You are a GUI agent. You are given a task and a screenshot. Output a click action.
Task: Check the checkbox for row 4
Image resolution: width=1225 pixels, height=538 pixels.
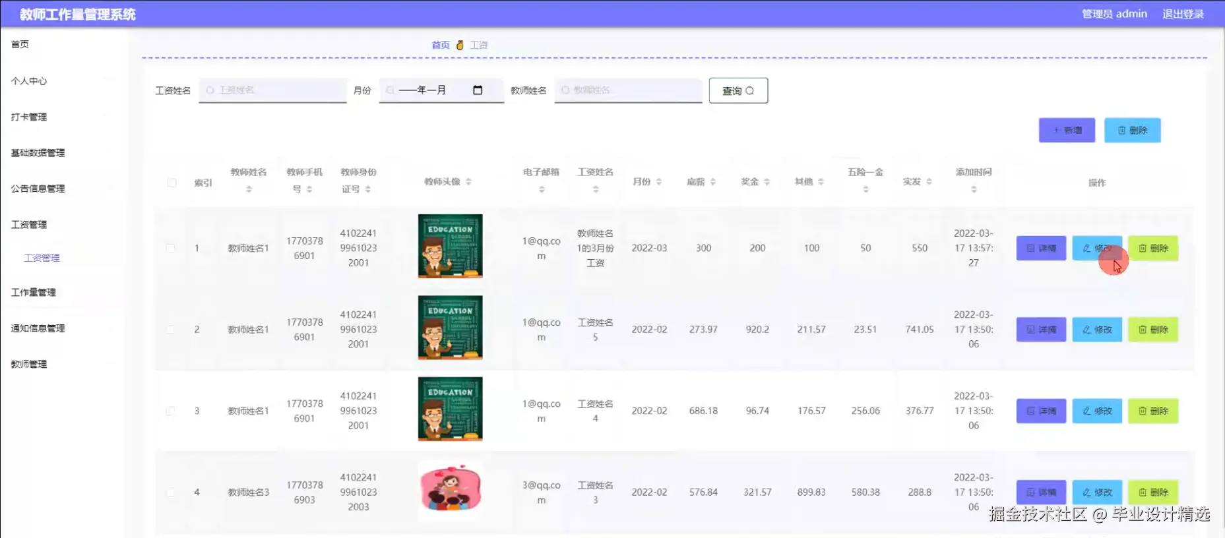[171, 492]
